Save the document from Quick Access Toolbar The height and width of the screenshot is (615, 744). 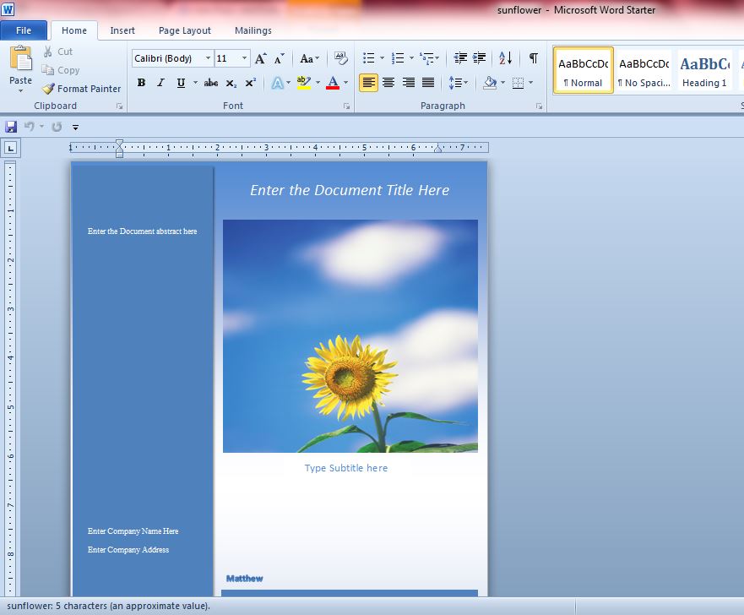[10, 126]
